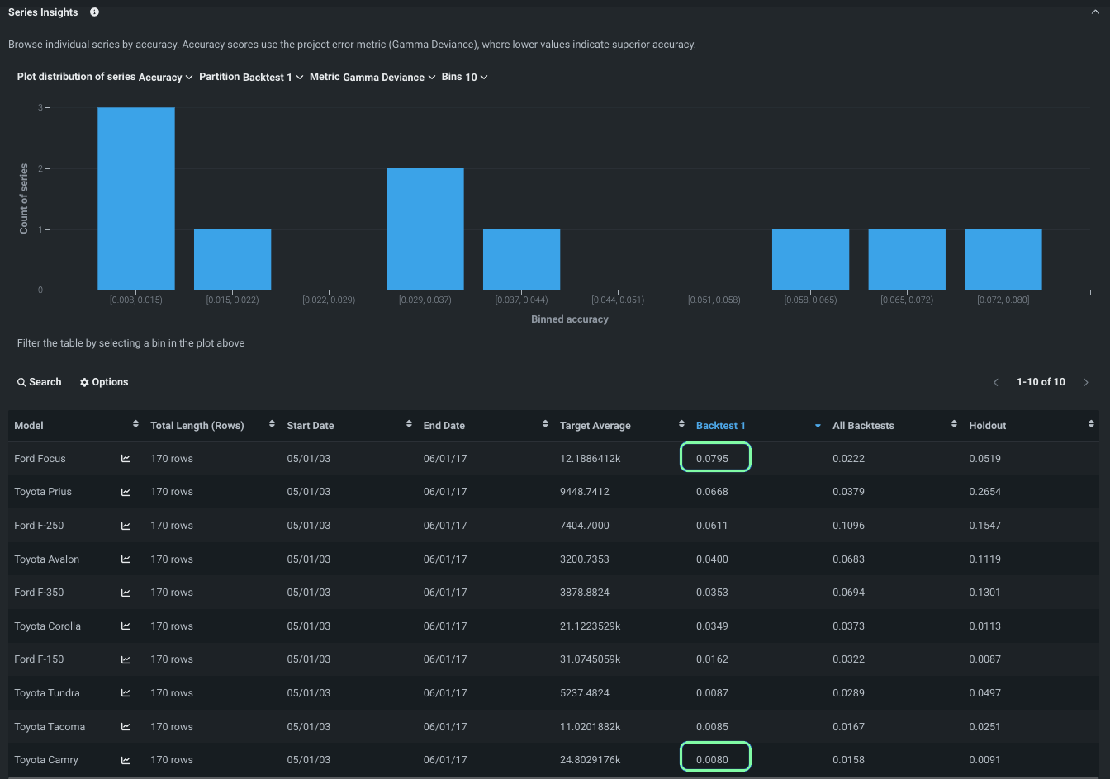Screen dimensions: 1110x779
Task: Sort table by Target Average column
Action: click(x=681, y=425)
